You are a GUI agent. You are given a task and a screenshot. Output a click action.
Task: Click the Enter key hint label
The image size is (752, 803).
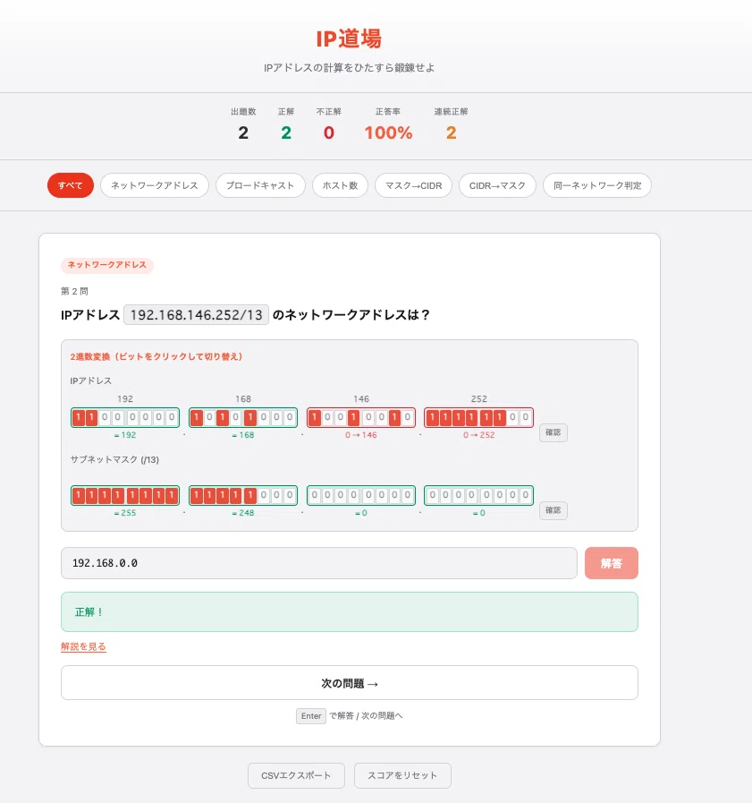pos(311,716)
